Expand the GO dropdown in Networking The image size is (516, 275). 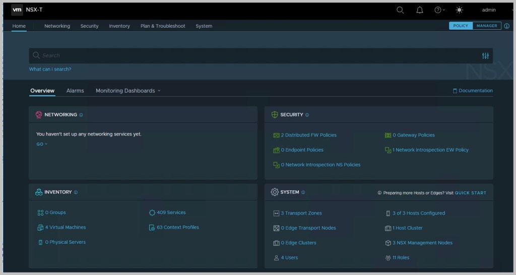click(x=42, y=144)
